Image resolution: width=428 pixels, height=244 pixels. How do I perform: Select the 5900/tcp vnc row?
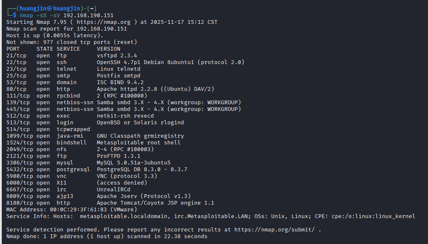point(82,176)
